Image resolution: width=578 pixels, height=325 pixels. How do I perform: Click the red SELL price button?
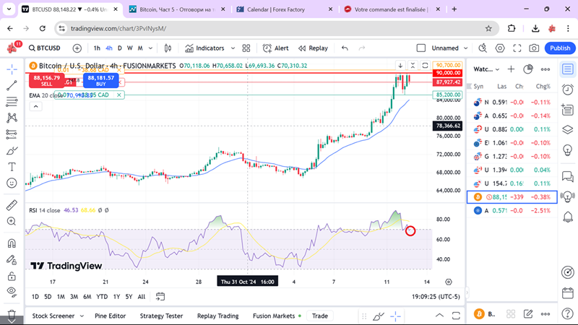point(46,80)
